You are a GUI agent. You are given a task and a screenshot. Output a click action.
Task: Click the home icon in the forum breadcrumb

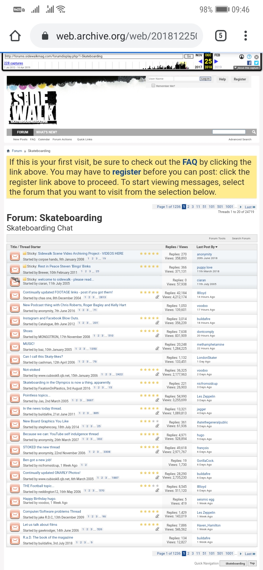[x=8, y=151]
